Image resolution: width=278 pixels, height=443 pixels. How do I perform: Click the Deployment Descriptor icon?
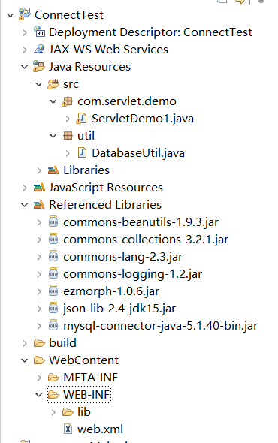pyautogui.click(x=39, y=32)
